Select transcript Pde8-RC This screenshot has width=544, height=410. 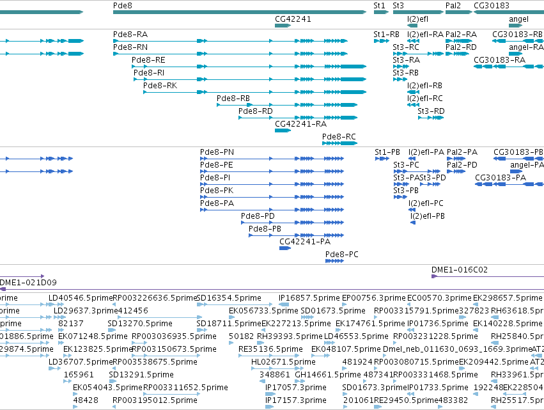pos(339,143)
